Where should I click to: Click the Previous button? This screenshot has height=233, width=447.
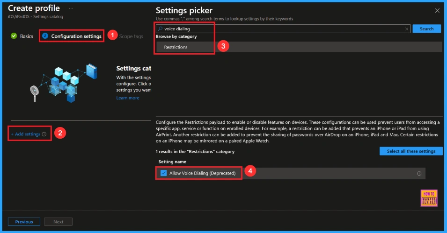pyautogui.click(x=24, y=222)
